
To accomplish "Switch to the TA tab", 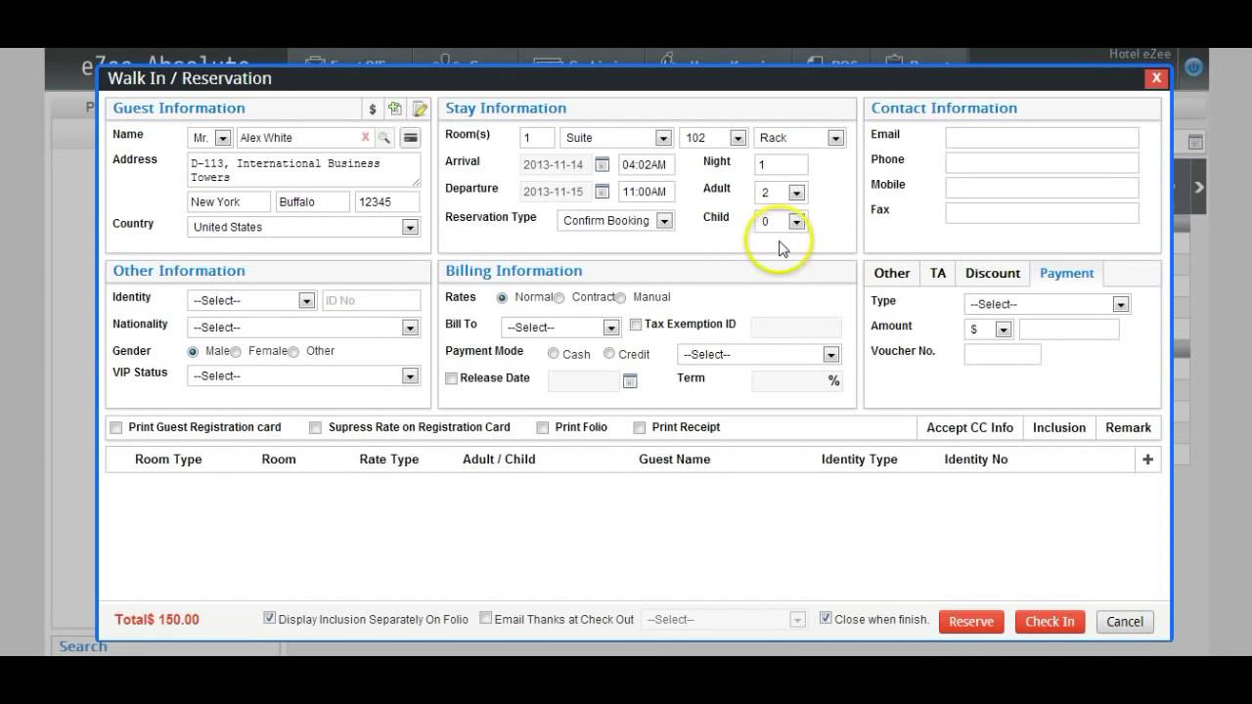I will click(x=938, y=274).
